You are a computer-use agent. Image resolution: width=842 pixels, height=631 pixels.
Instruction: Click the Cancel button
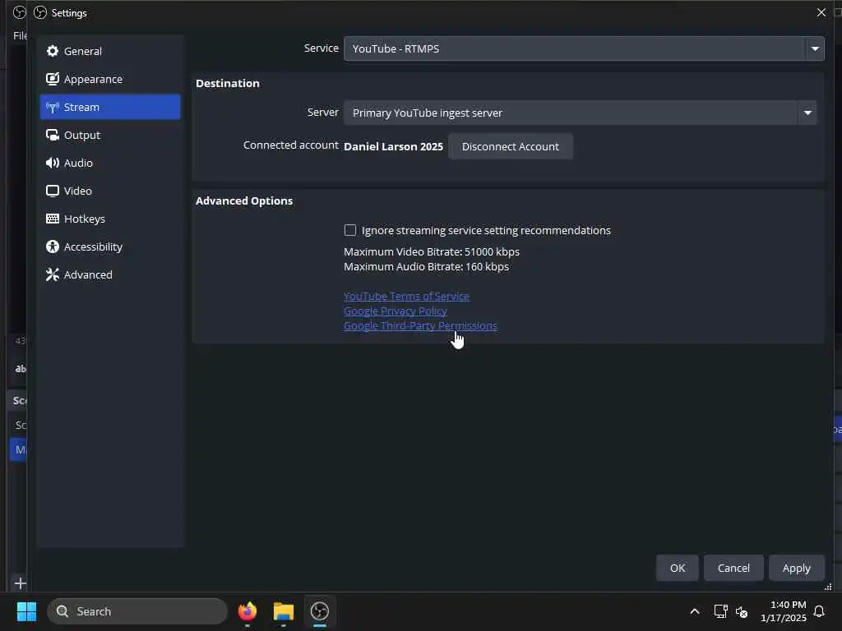coord(733,568)
